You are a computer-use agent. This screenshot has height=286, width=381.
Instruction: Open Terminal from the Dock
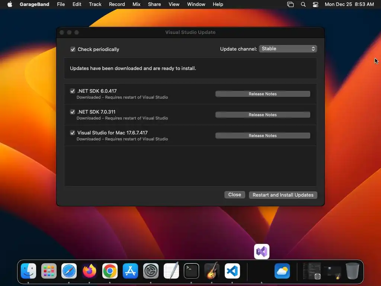[x=191, y=271]
